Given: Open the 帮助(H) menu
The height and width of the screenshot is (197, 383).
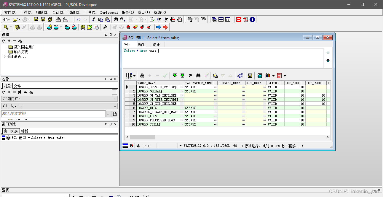Looking at the screenshot, I should coord(160,12).
